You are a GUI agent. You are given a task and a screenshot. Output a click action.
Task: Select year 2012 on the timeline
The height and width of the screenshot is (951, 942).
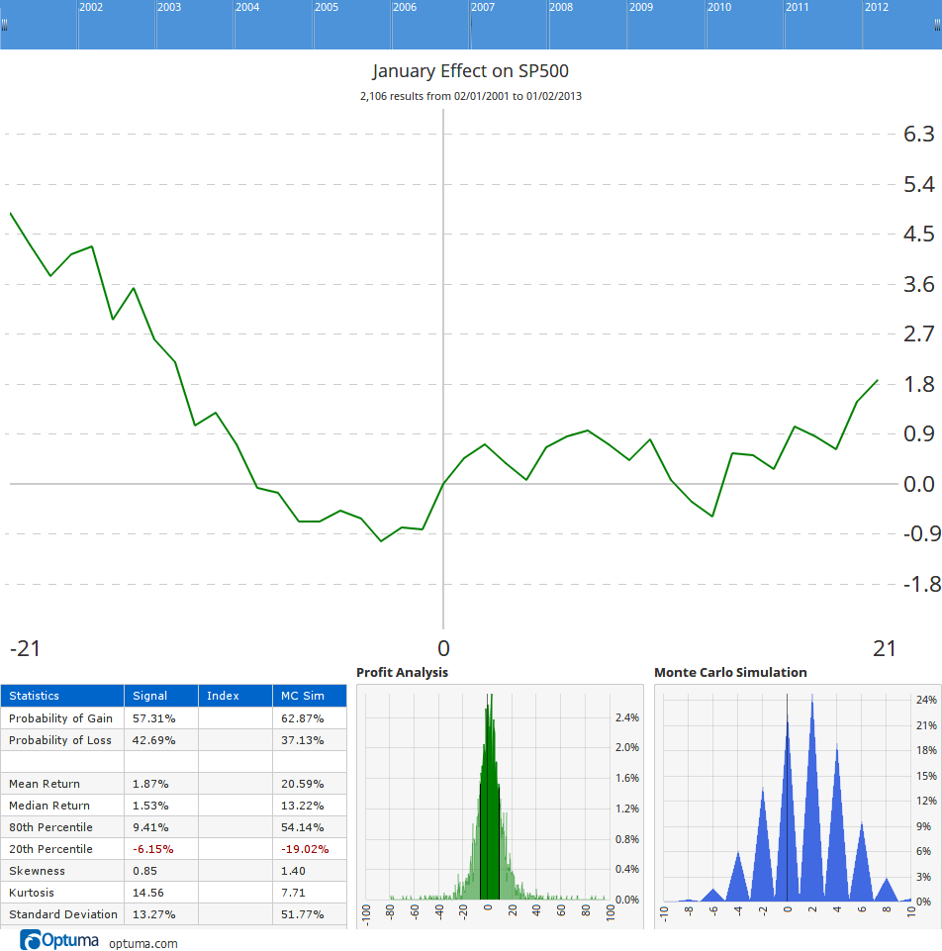pos(877,7)
